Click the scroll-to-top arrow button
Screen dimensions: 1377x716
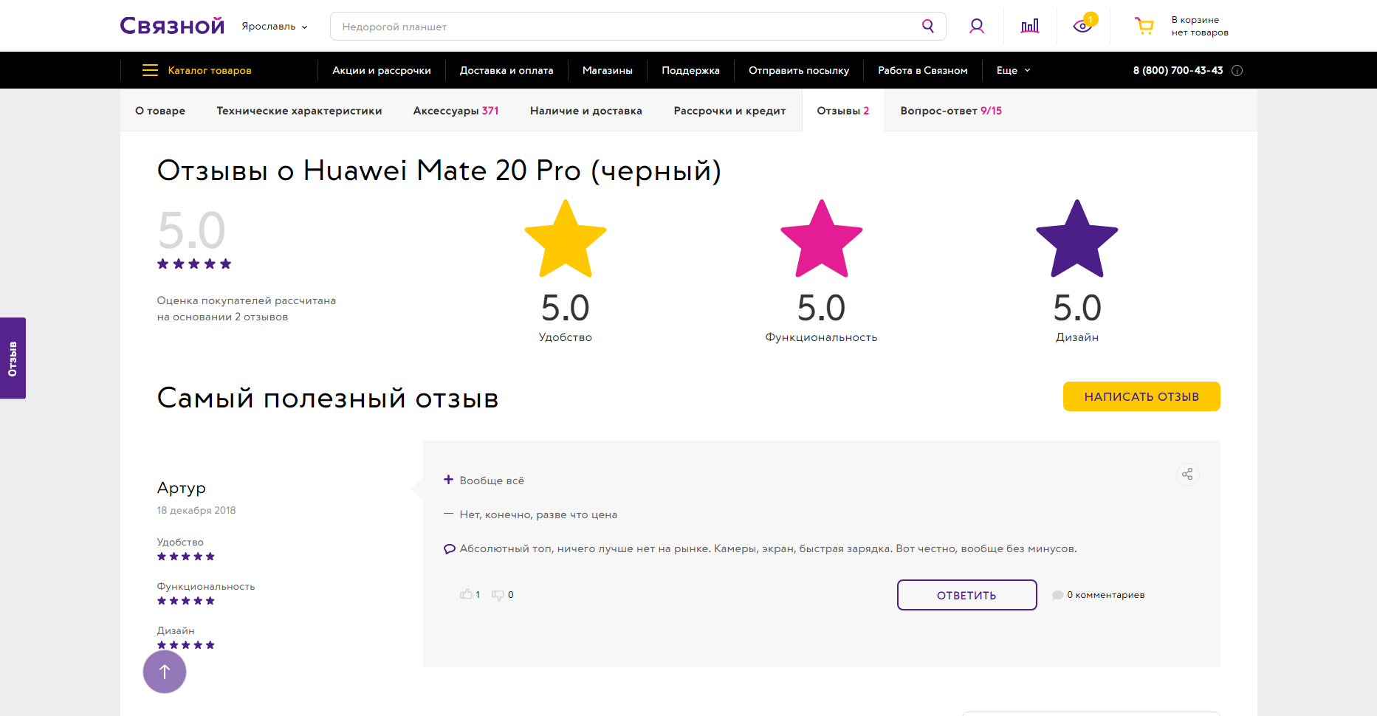tap(165, 672)
